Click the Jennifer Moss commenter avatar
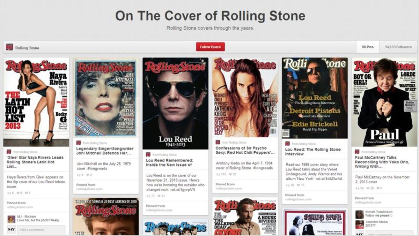The height and width of the screenshot is (236, 419). (359, 224)
